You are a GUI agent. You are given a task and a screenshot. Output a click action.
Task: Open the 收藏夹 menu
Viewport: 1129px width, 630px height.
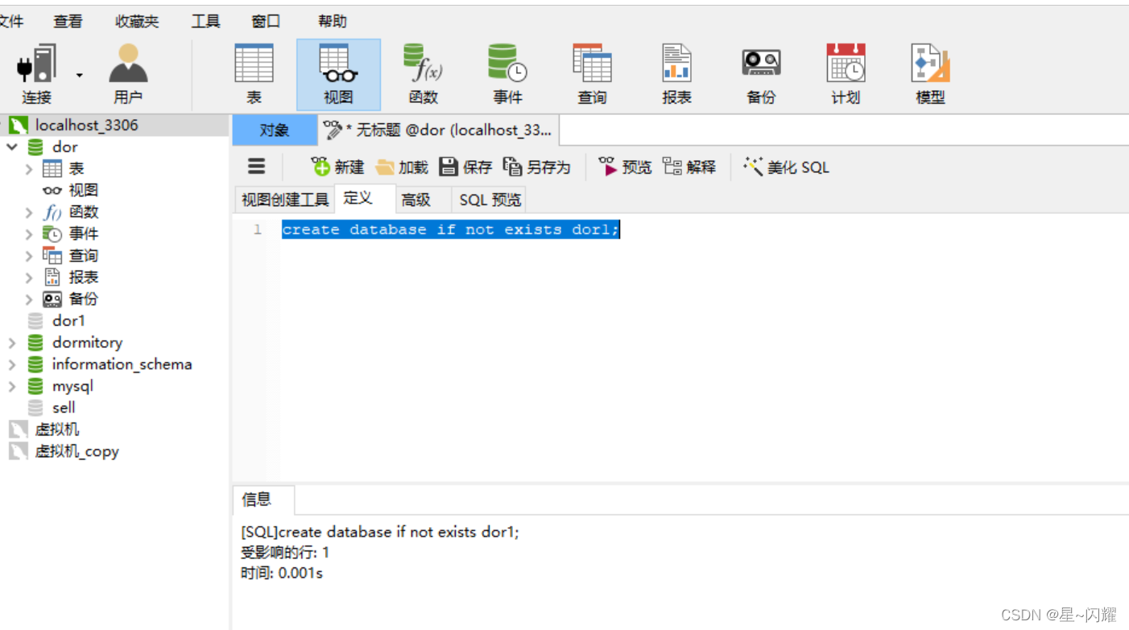pos(137,22)
